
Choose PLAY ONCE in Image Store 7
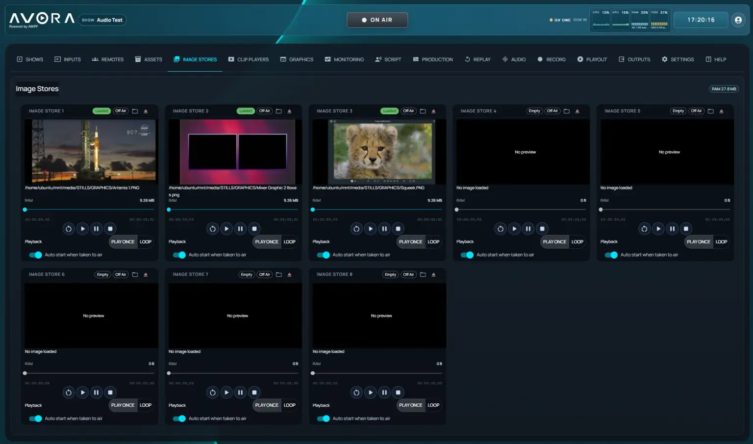click(x=267, y=405)
